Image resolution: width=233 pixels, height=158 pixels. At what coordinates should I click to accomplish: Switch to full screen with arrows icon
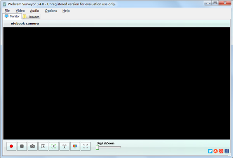[x=85, y=146]
